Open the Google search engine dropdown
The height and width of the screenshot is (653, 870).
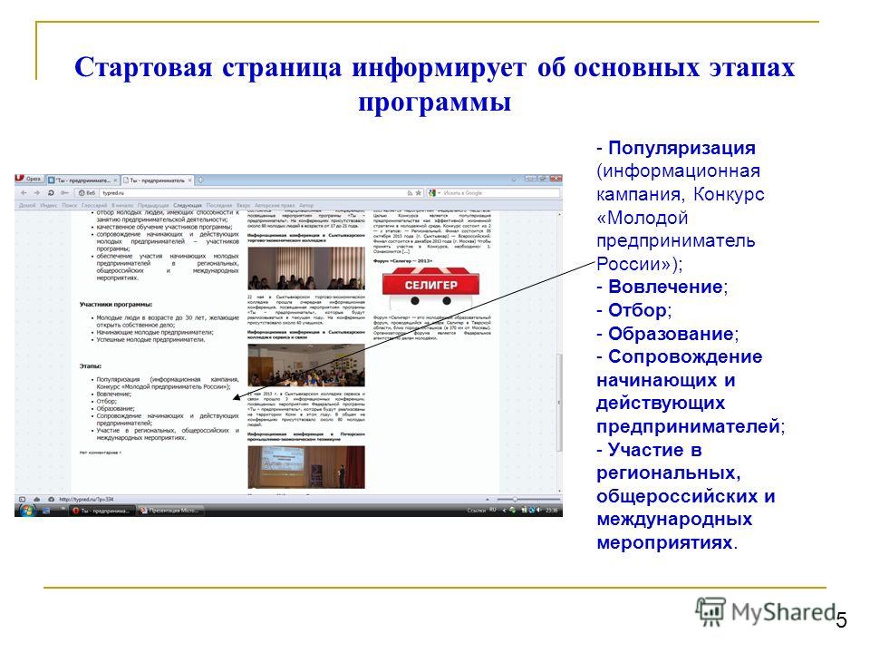[x=433, y=193]
